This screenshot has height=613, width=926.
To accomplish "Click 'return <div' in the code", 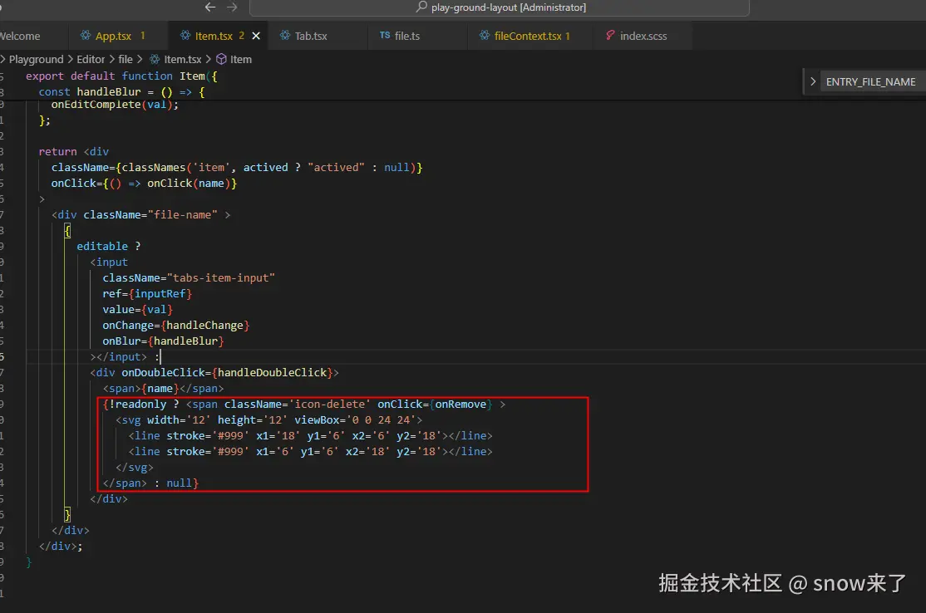I will [74, 152].
